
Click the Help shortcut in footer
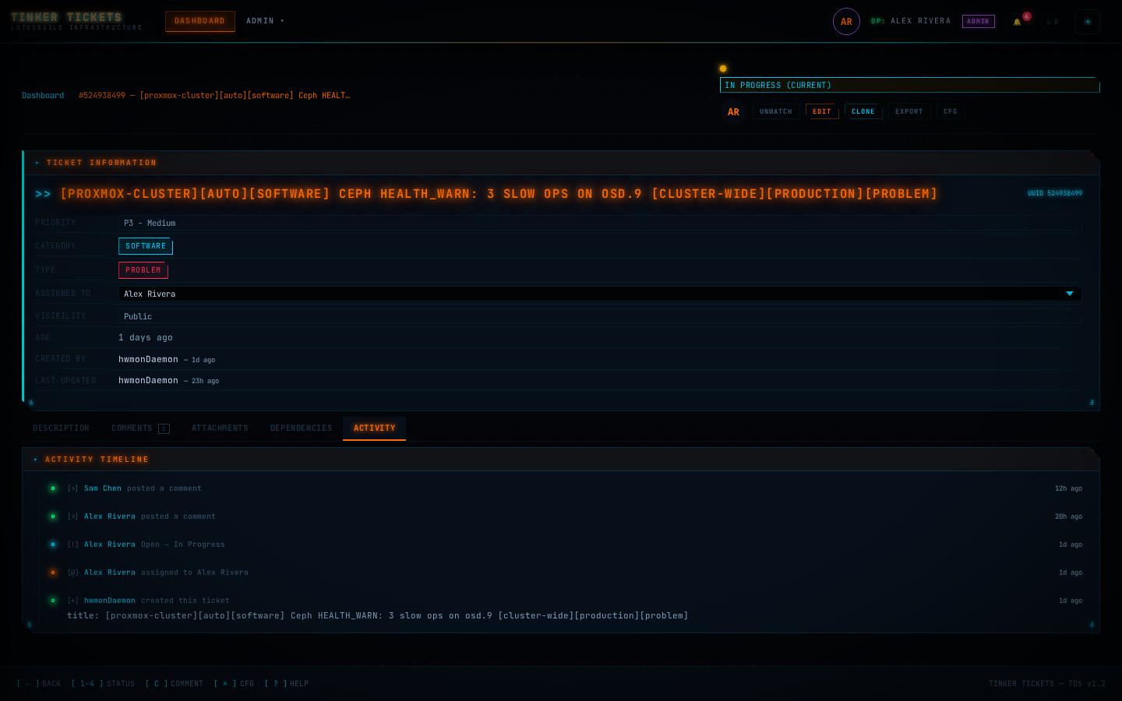[x=286, y=684]
